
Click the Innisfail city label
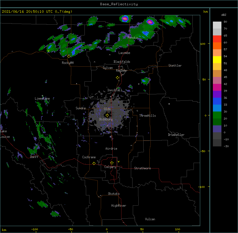(x=115, y=90)
